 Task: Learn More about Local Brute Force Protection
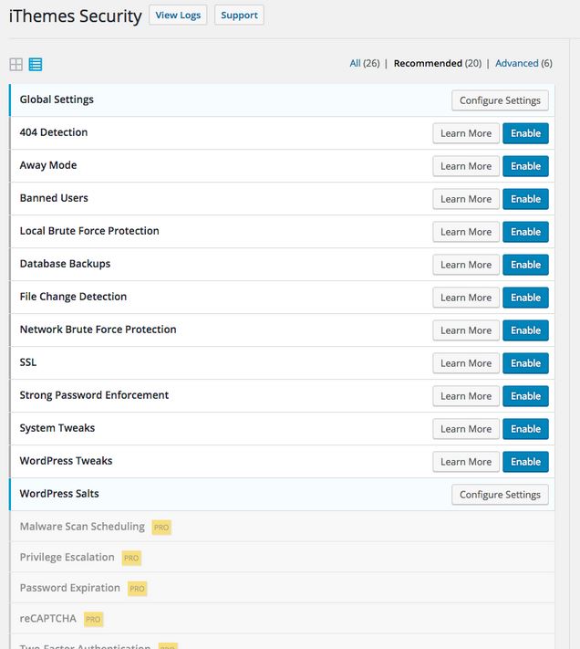[x=466, y=232]
